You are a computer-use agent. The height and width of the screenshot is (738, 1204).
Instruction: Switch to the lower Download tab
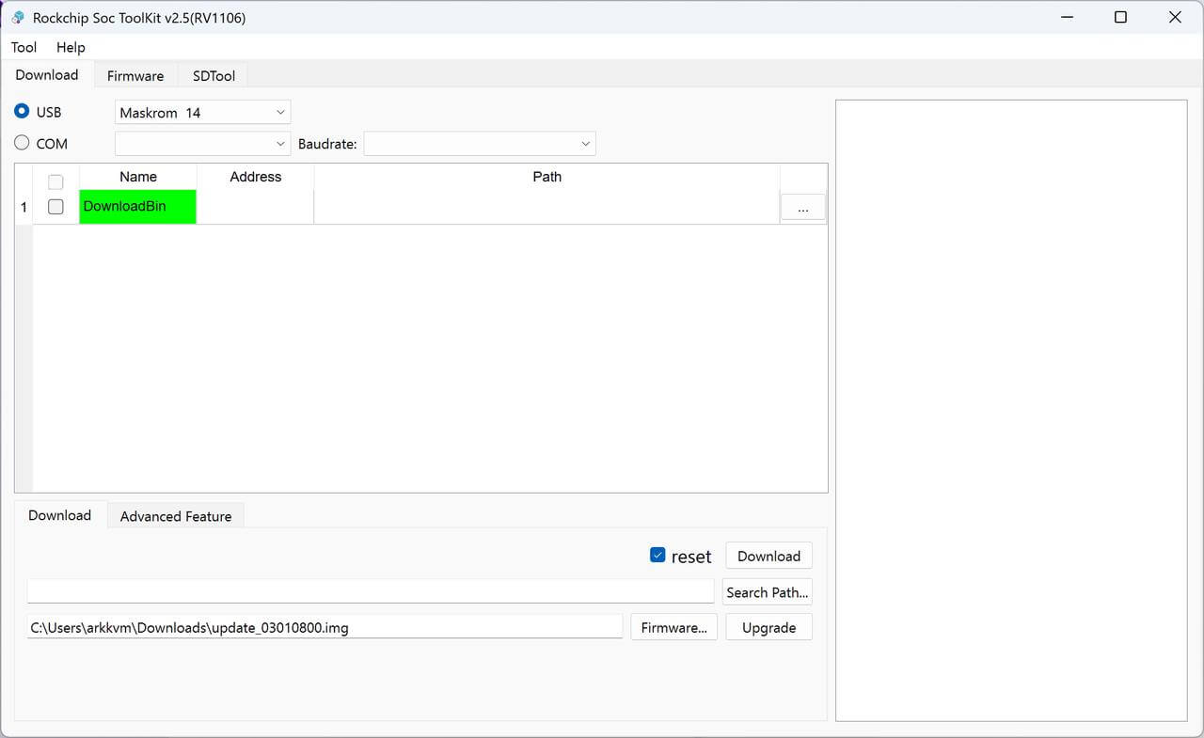[59, 515]
